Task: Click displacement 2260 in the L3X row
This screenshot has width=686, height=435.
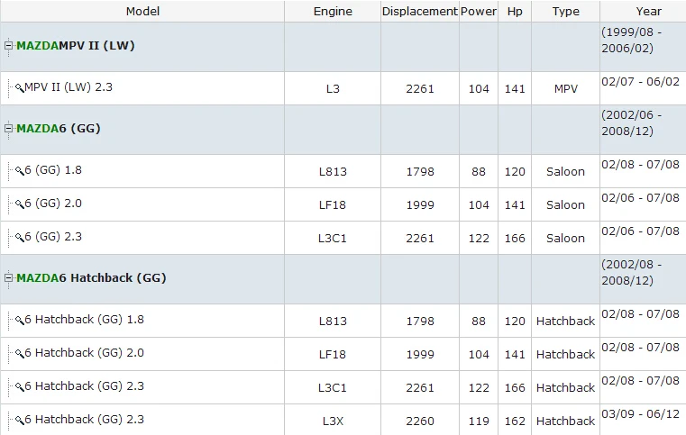Action: pos(420,421)
